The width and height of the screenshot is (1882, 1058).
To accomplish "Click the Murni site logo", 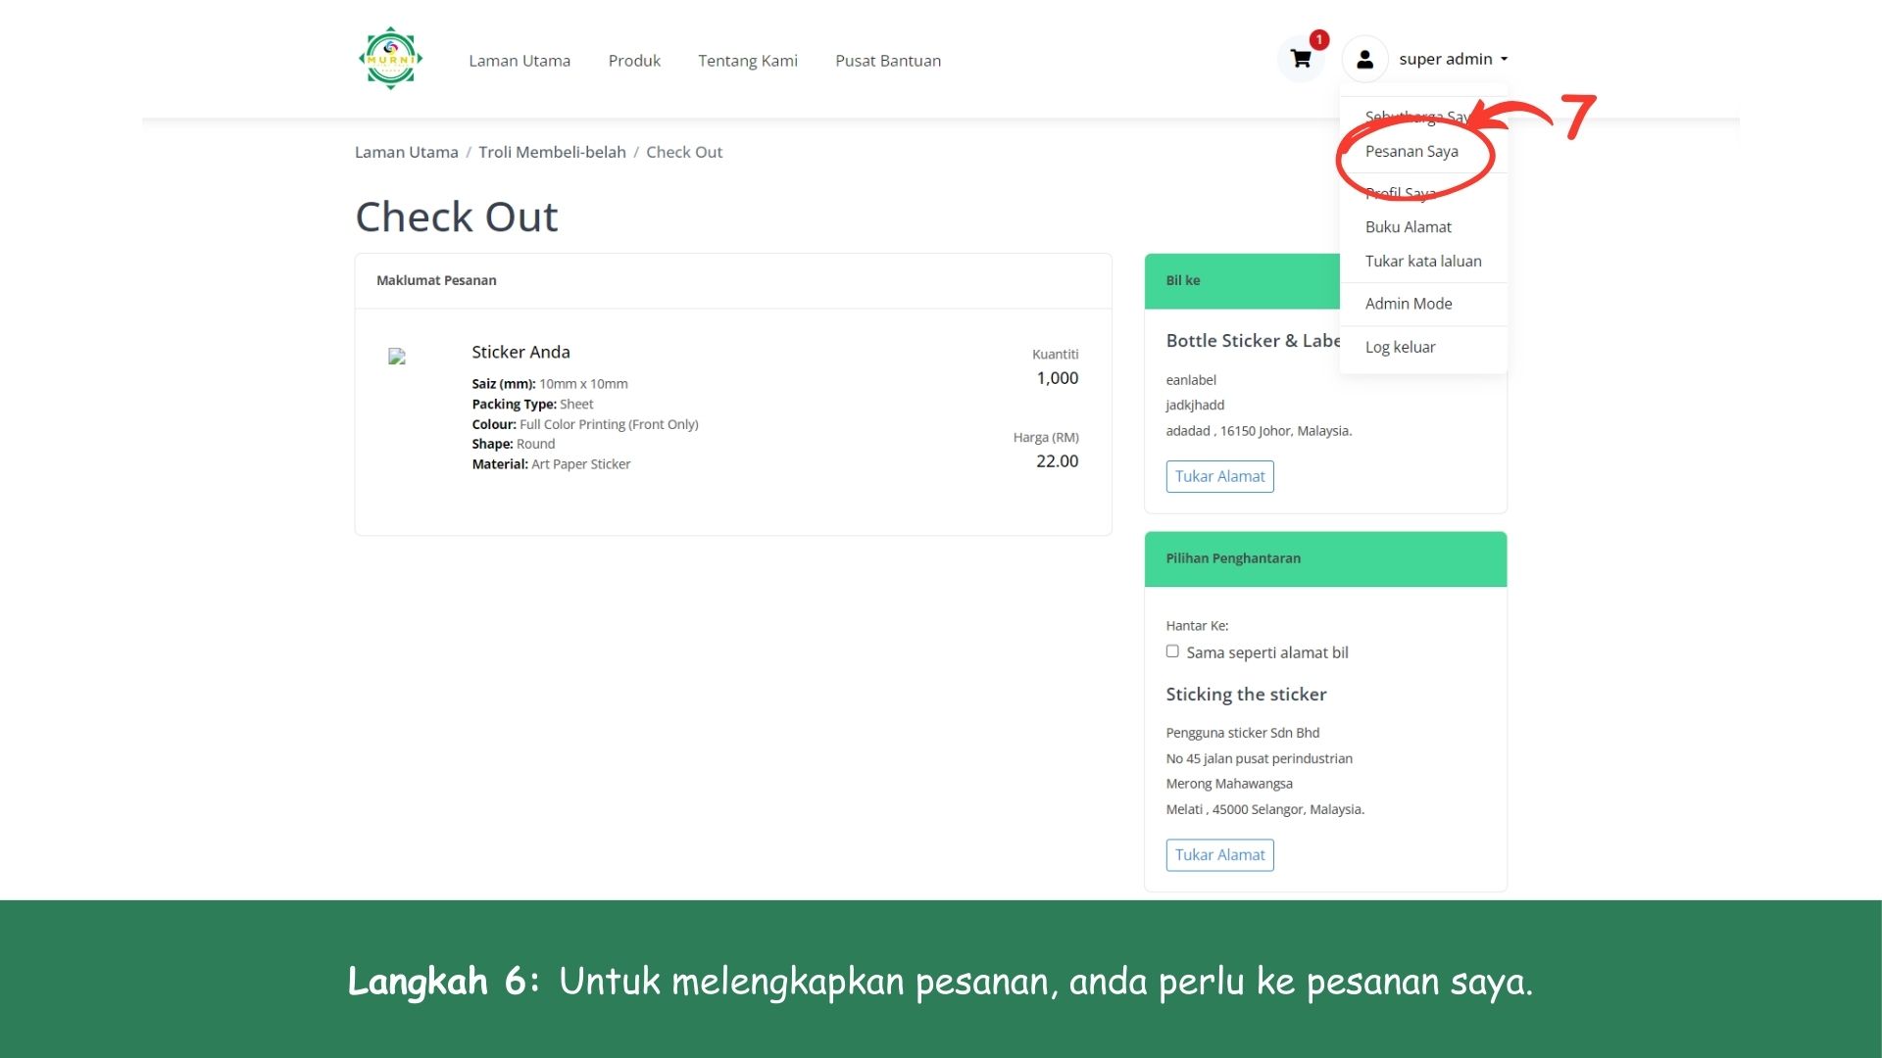I will pyautogui.click(x=390, y=59).
